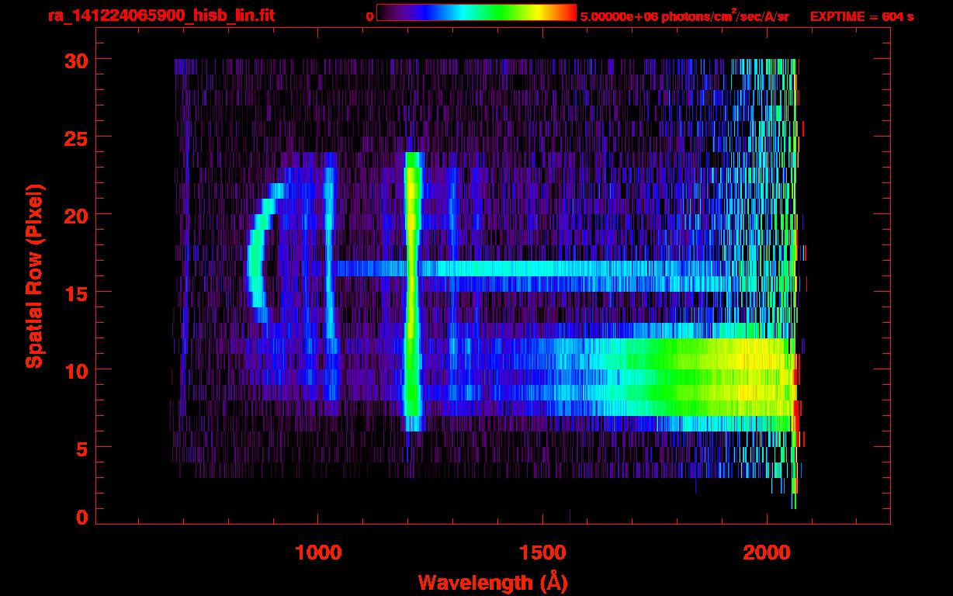Click the bright vertical emission line near 1216 Å

click(412, 291)
